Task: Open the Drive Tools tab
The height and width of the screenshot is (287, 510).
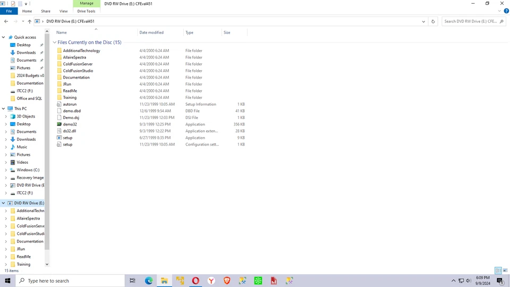Action: coord(86,11)
